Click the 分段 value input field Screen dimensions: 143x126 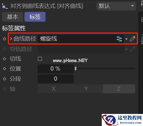(x=56, y=79)
